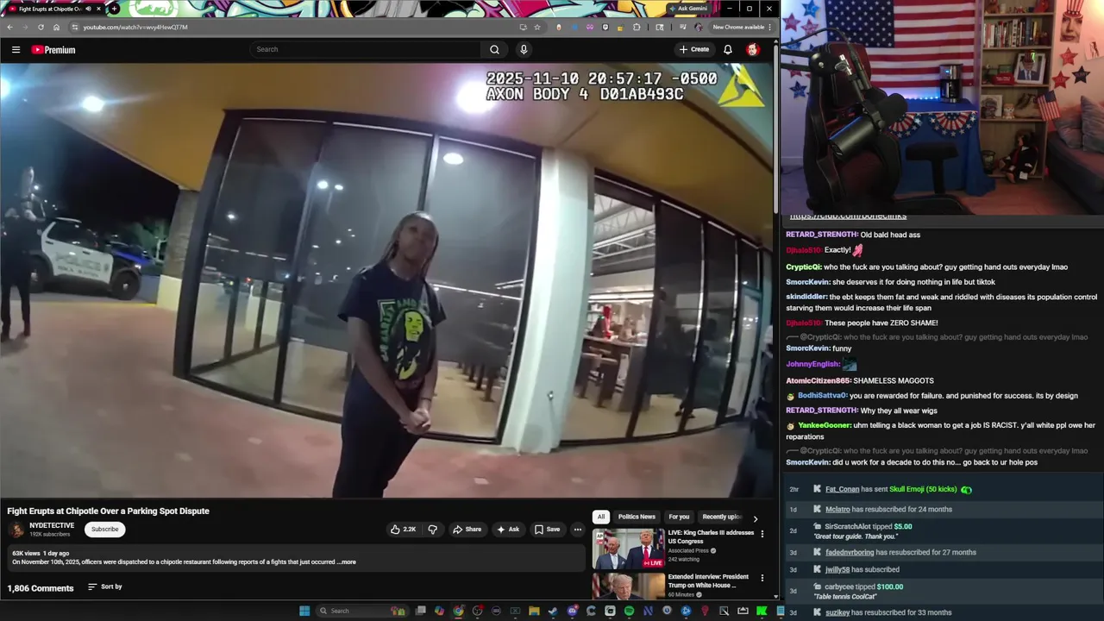Click username jwilly58 in events list
The image size is (1104, 621).
click(837, 570)
